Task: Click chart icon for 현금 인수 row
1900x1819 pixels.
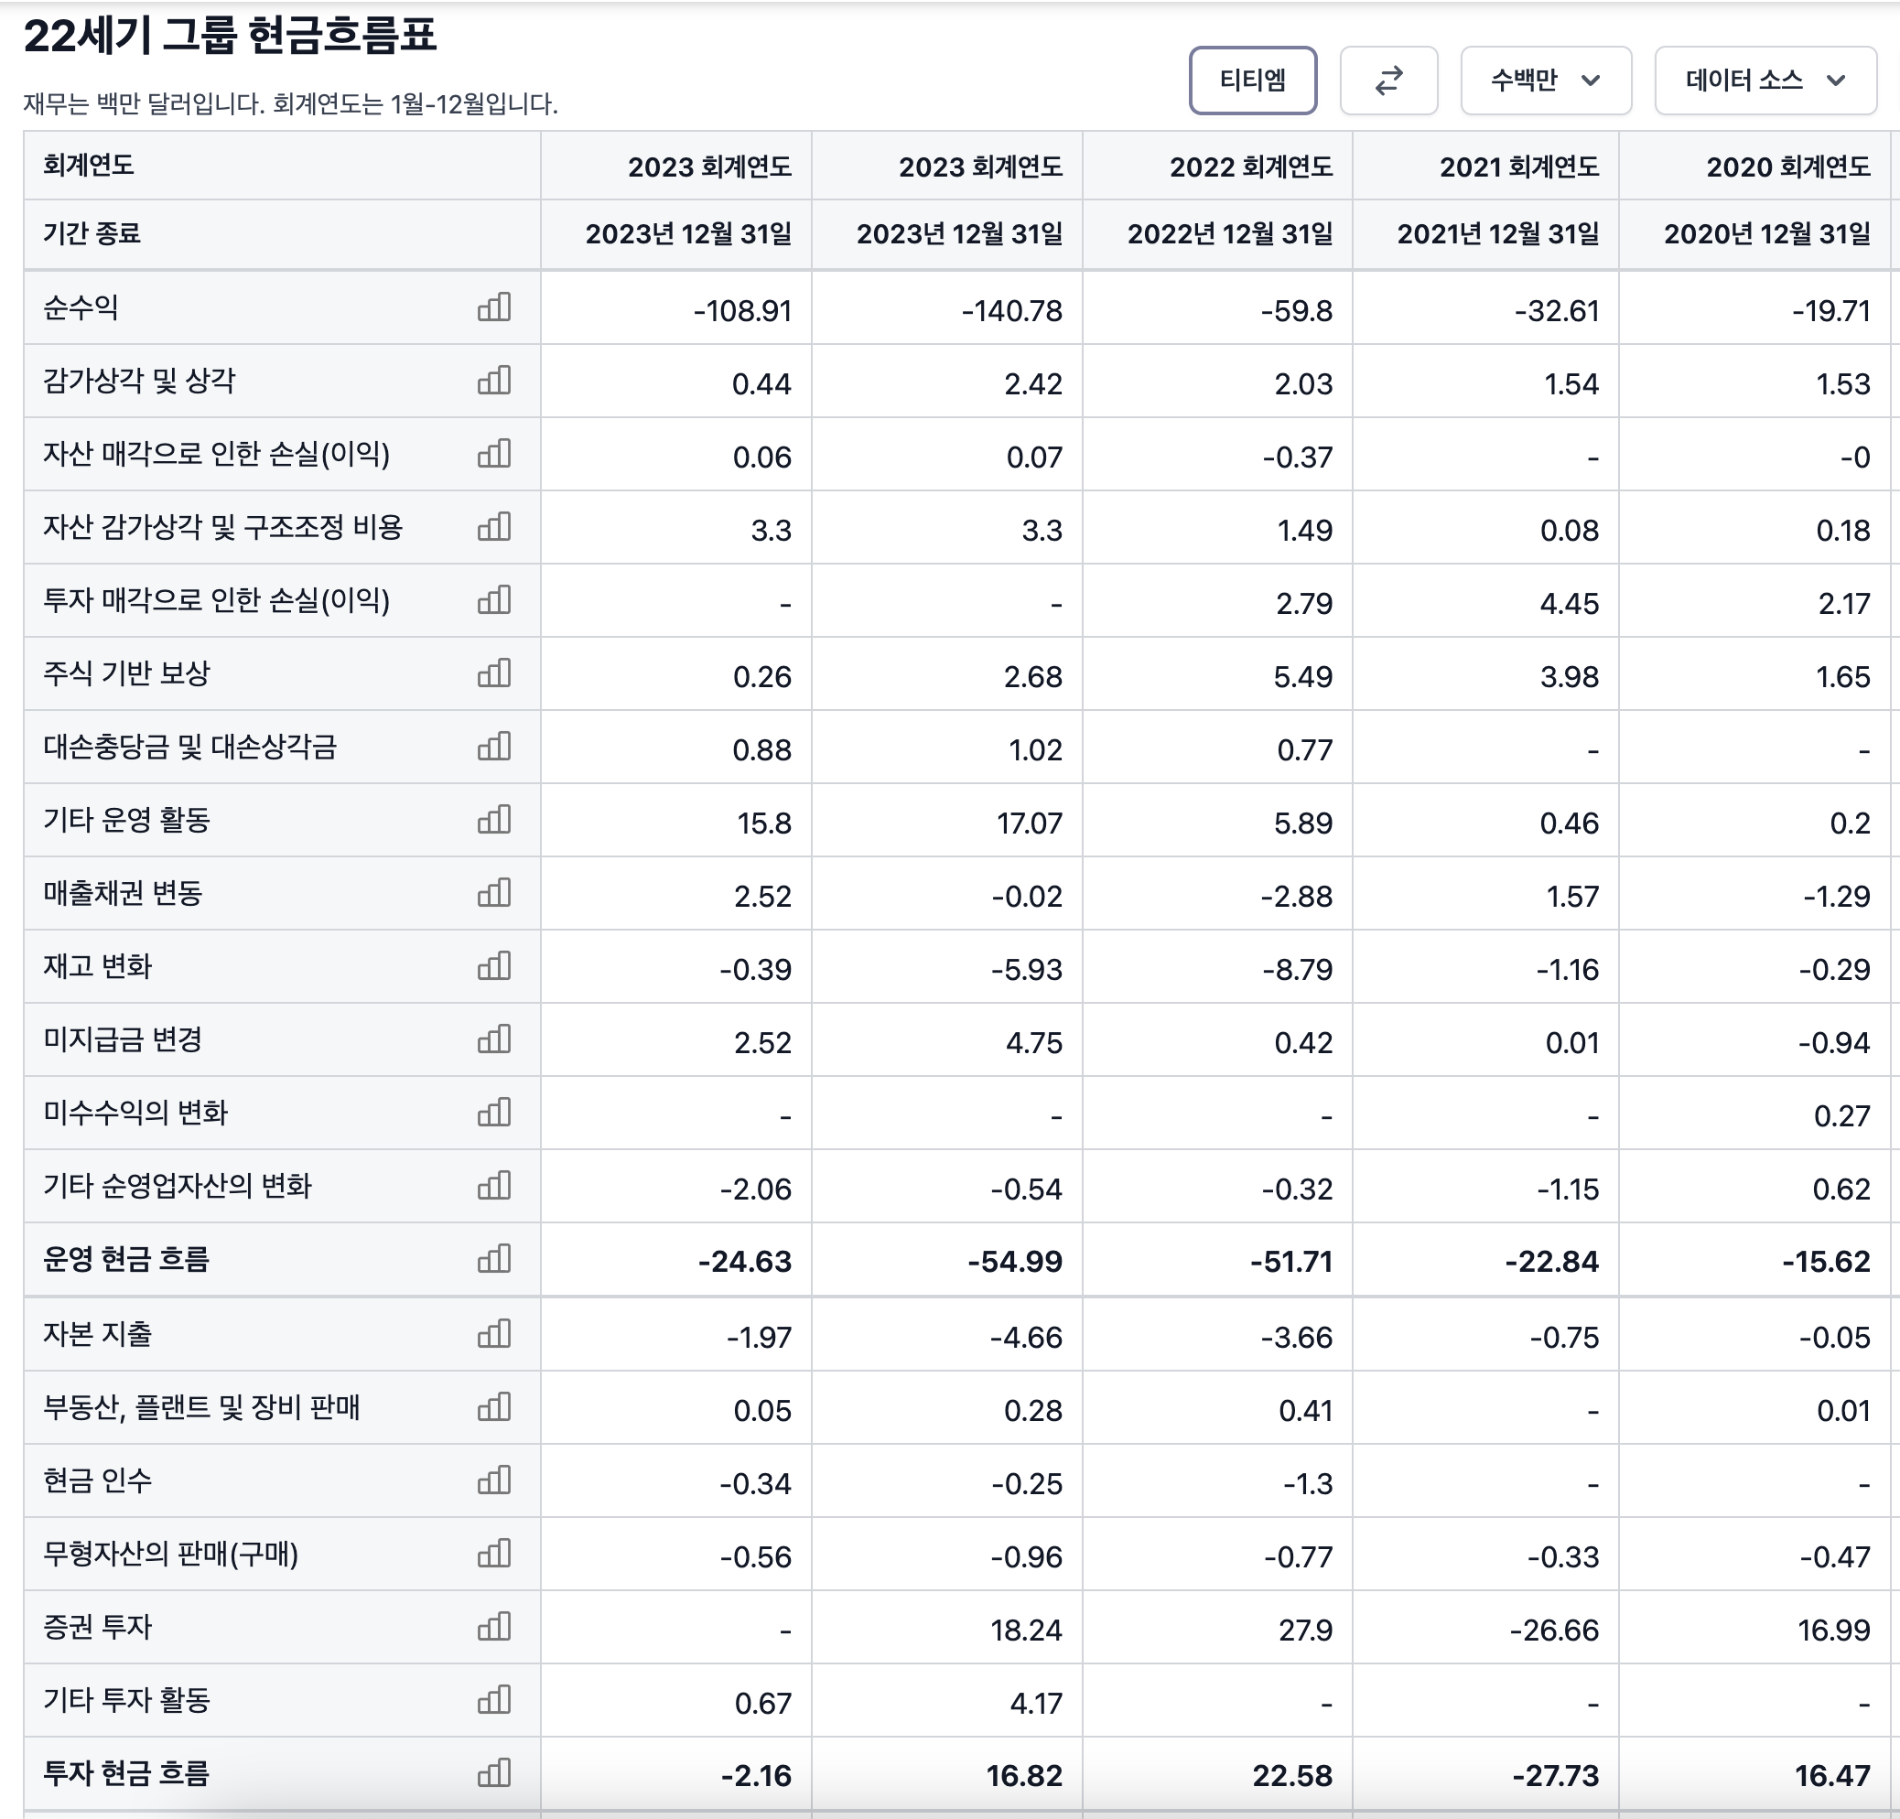Action: pyautogui.click(x=493, y=1480)
